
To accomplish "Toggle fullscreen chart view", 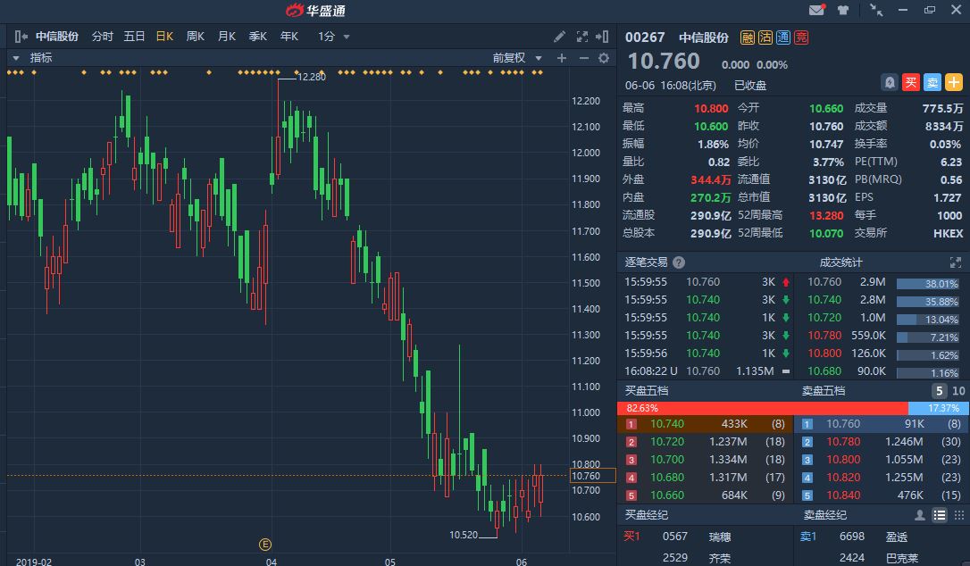I will click(x=581, y=37).
